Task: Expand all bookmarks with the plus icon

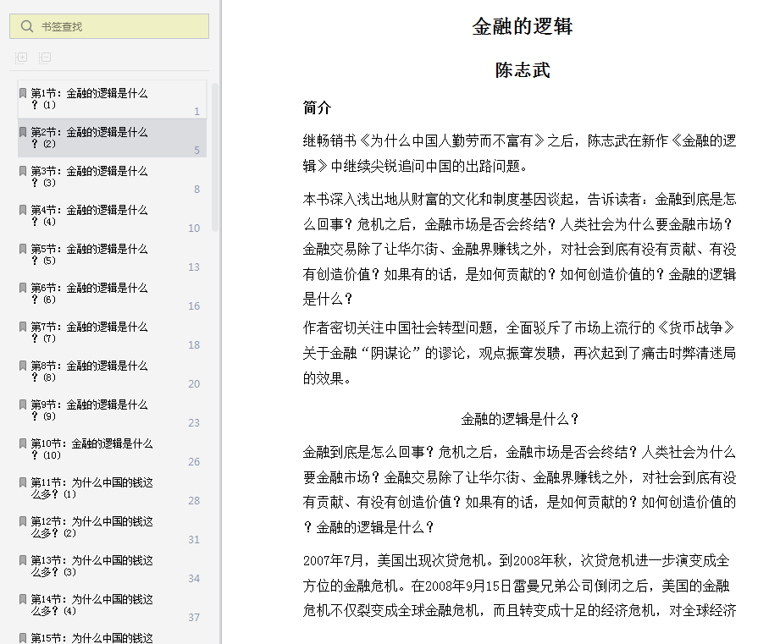Action: 21,58
